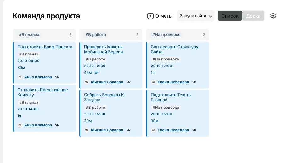This screenshot has width=287, height=163.
Task: Click ЕЛ avatar on Согласовать Структуру Сайта card
Action: pos(153,82)
